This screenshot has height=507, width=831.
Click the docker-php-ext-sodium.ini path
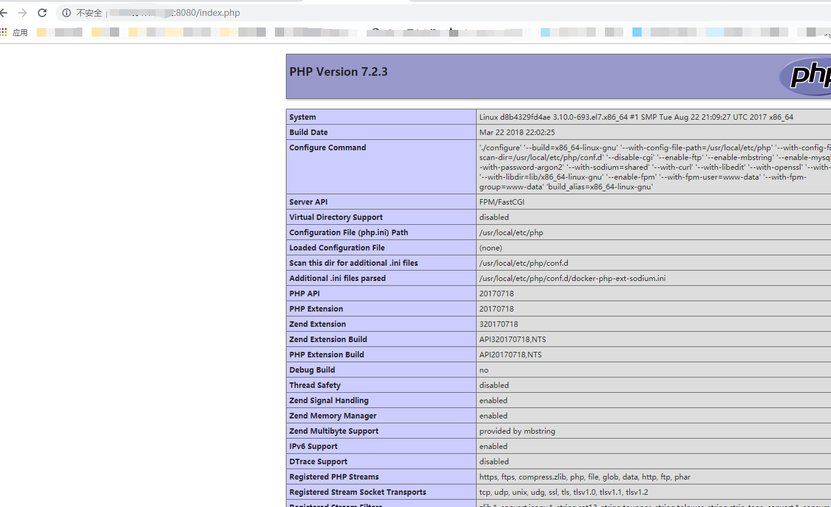point(573,279)
